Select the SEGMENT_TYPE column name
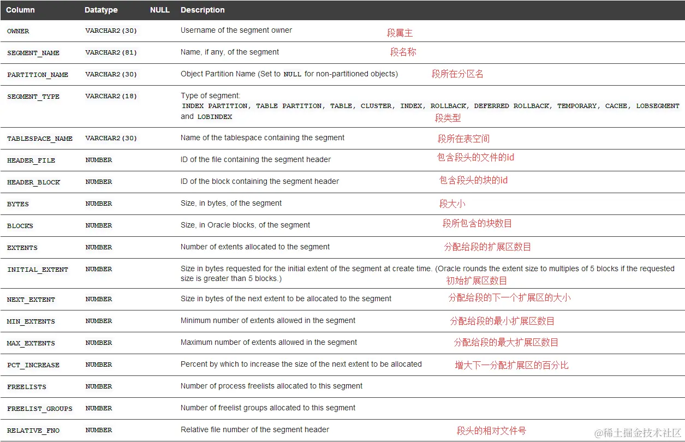 click(33, 97)
